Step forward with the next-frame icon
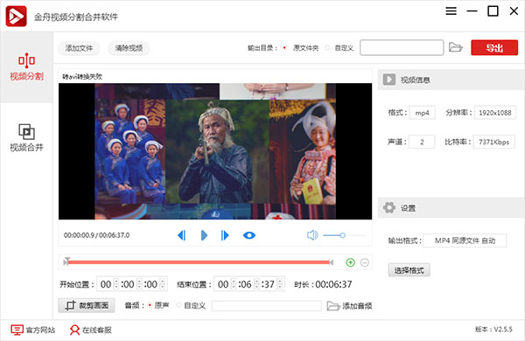This screenshot has width=525, height=341. 225,235
